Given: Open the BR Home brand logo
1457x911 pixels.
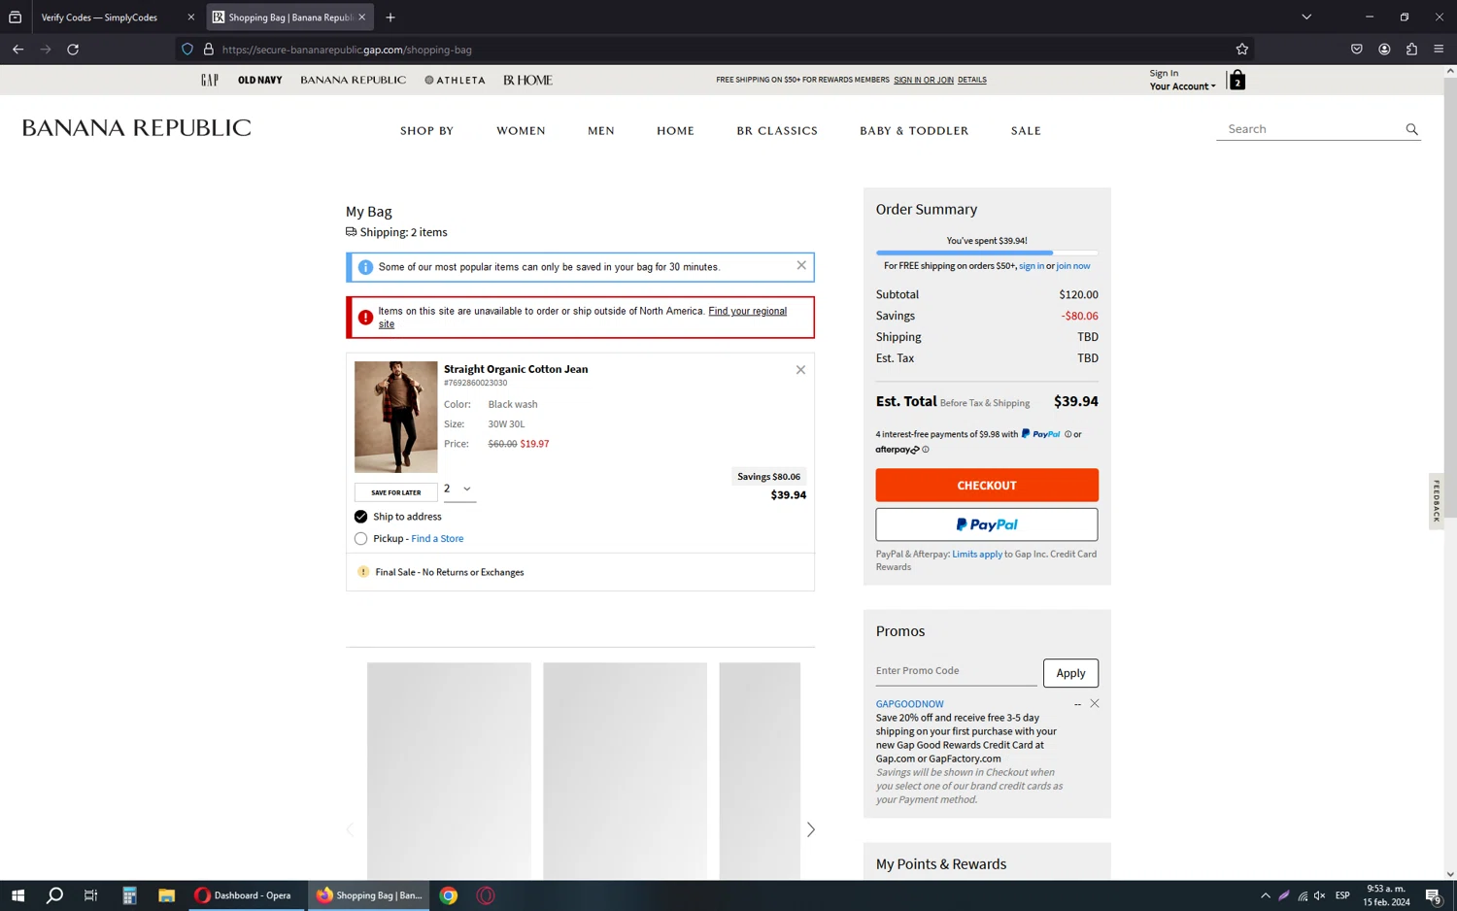Looking at the screenshot, I should coord(527,80).
